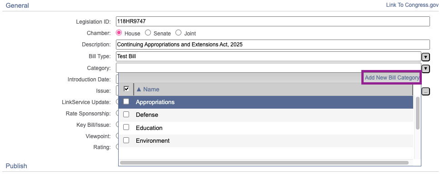
Task: Click the Category text field
Action: pyautogui.click(x=269, y=68)
